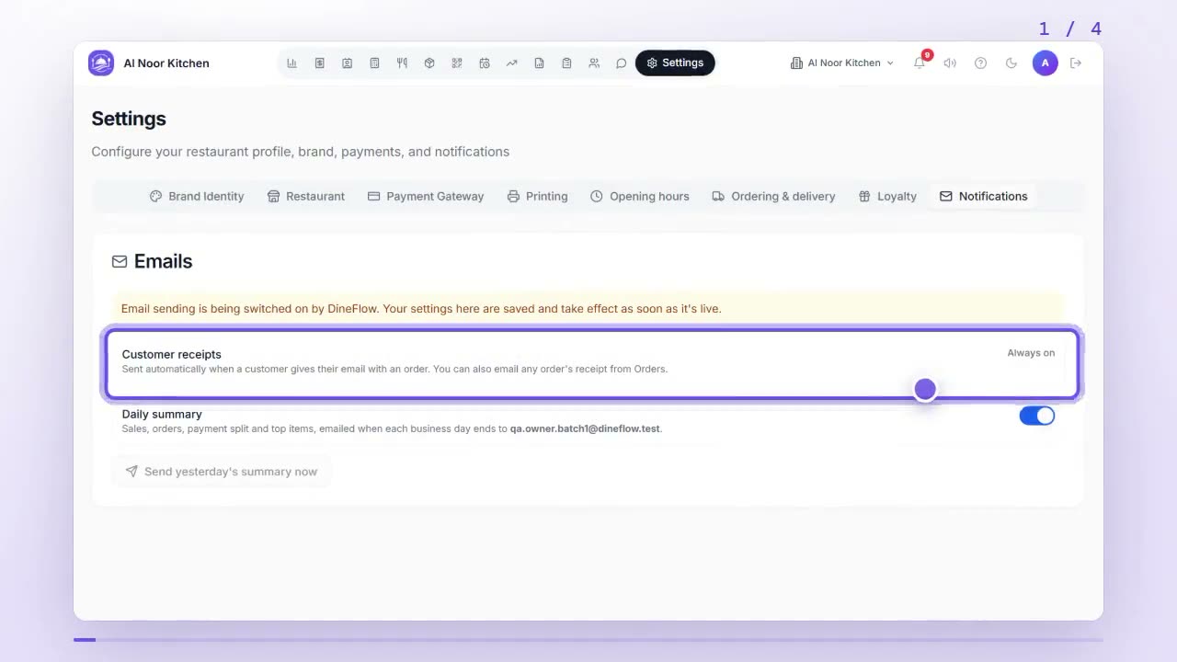
Task: Open the file chart reports icon
Action: point(539,63)
